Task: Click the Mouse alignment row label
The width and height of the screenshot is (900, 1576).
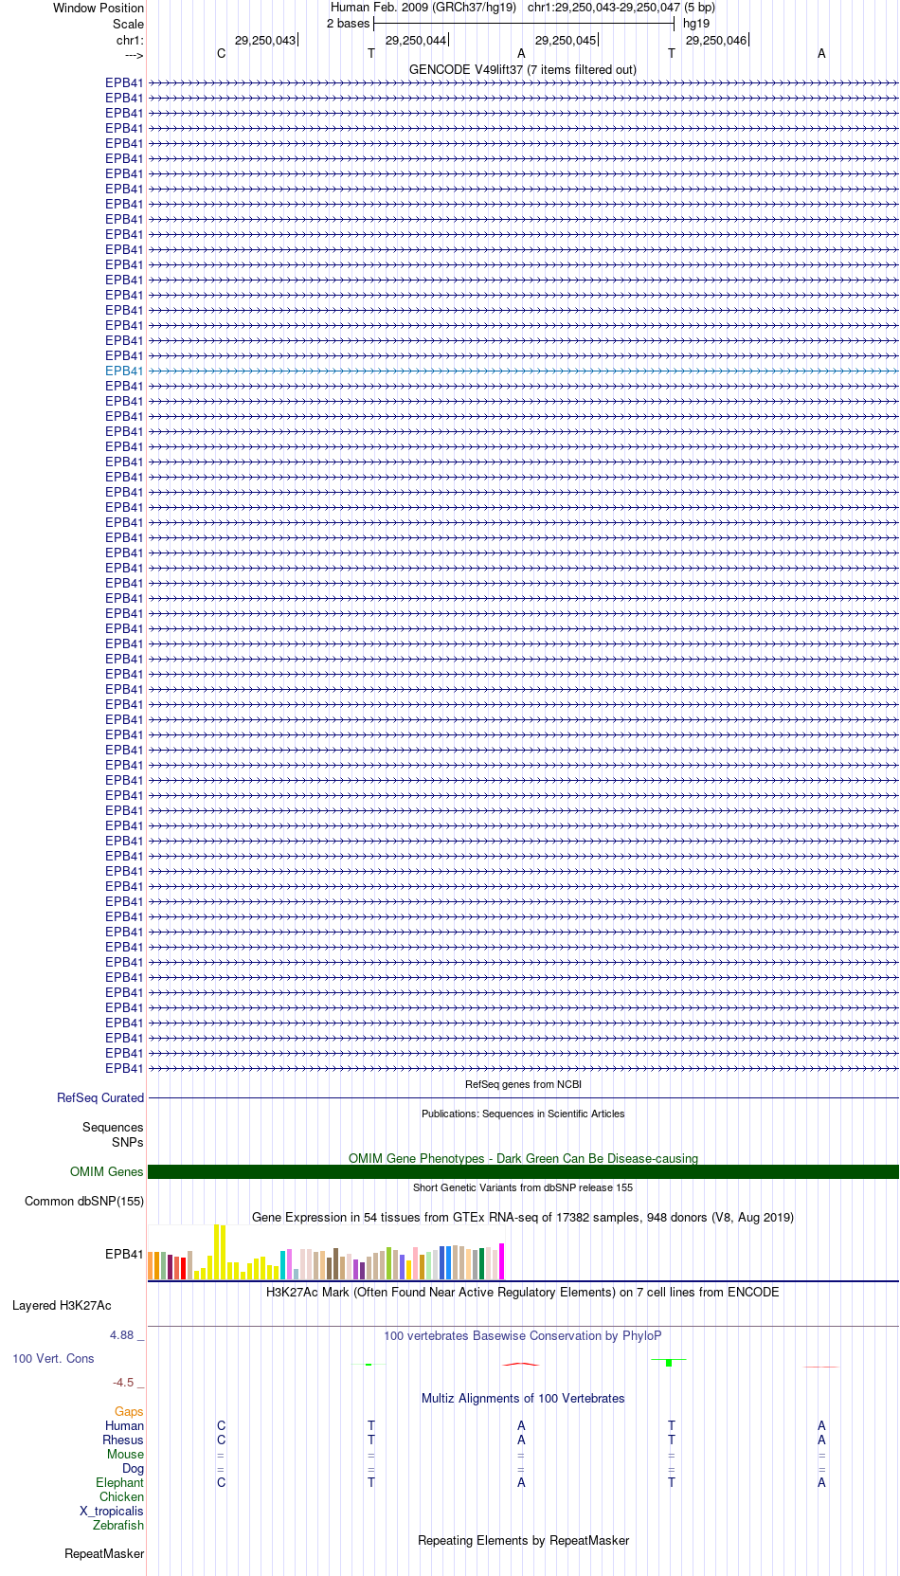Action: 126,1455
